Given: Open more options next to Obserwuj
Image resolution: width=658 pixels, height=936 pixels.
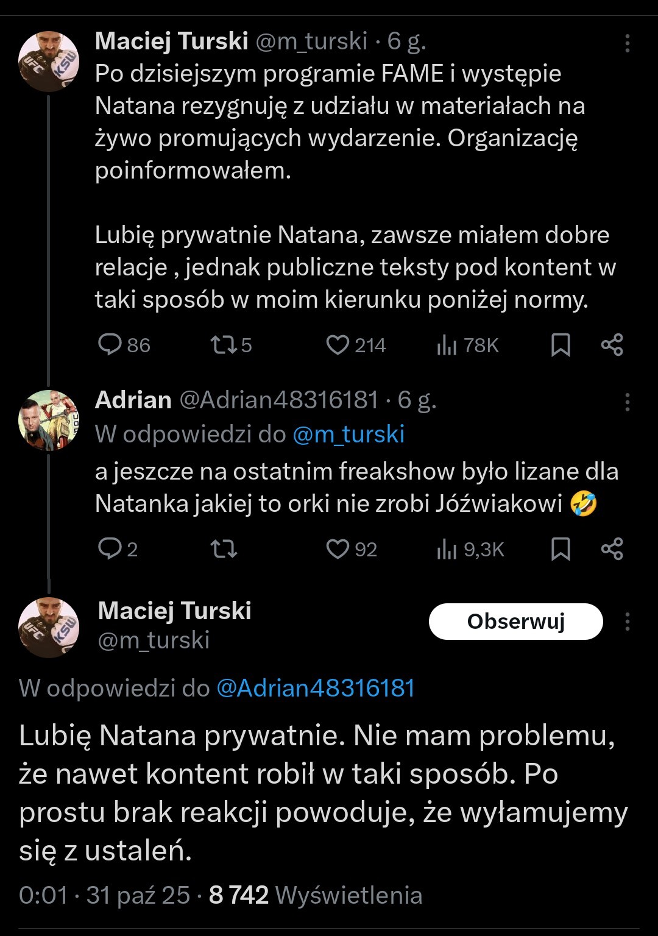Looking at the screenshot, I should pyautogui.click(x=627, y=622).
